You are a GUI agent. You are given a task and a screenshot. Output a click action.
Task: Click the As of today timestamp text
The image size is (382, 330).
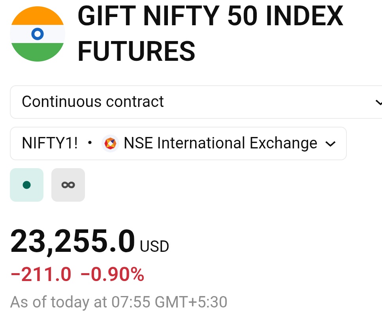[x=119, y=302]
